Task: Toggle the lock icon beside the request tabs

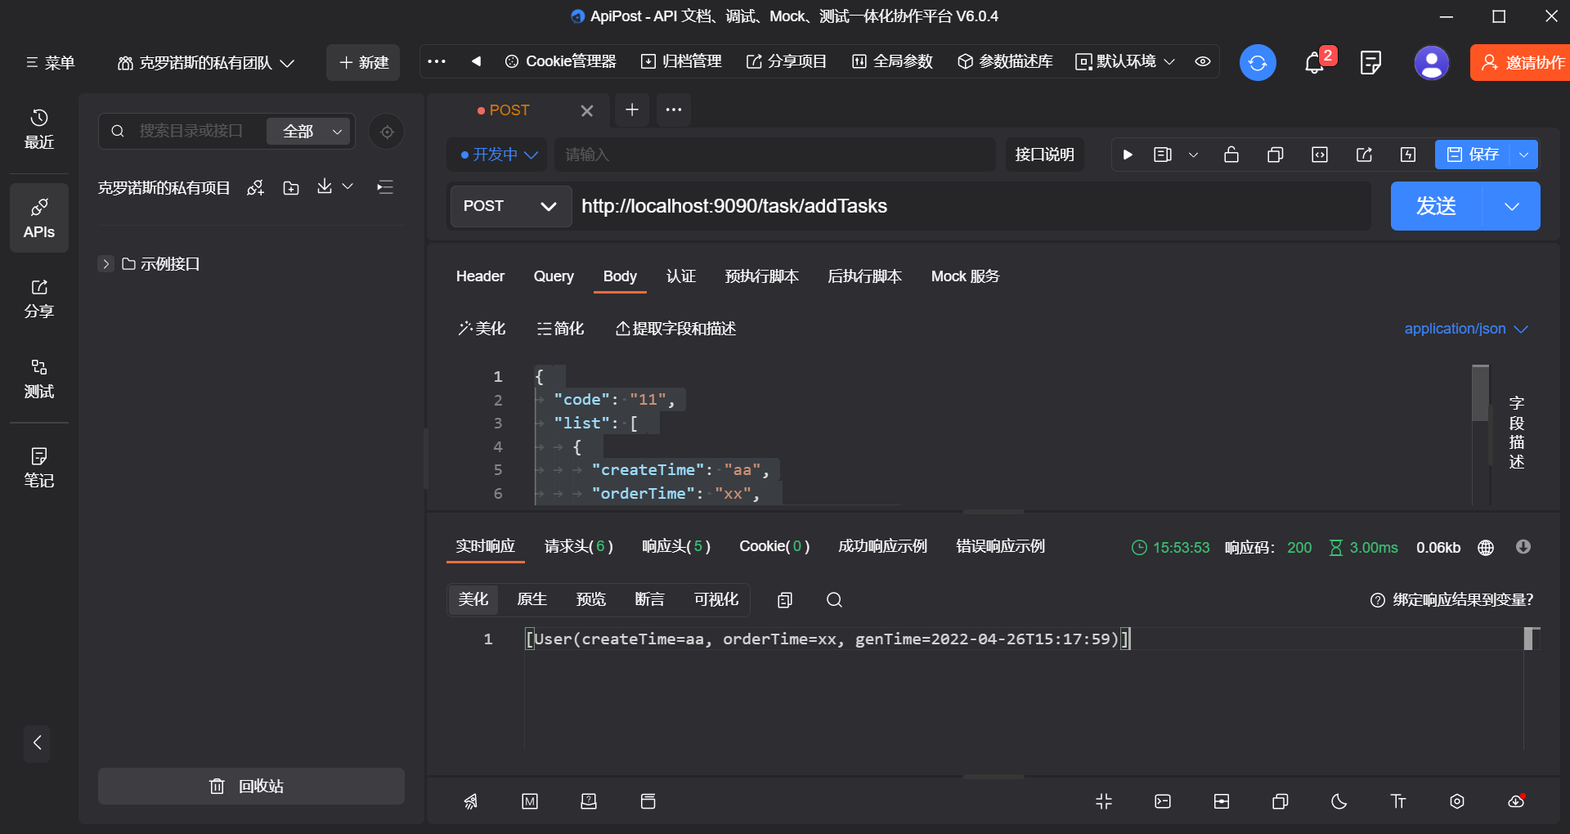Action: pos(1231,155)
